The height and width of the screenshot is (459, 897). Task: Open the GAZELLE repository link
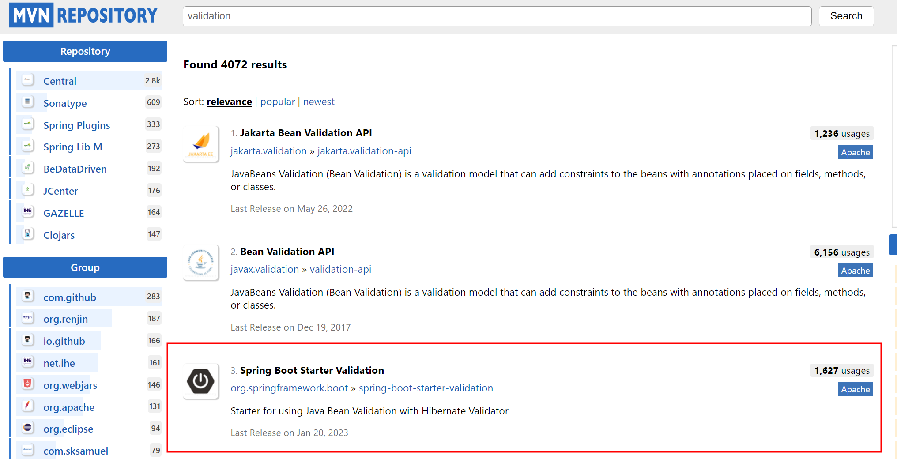64,213
